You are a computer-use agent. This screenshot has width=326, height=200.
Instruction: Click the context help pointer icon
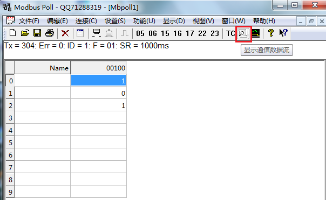[x=283, y=33]
